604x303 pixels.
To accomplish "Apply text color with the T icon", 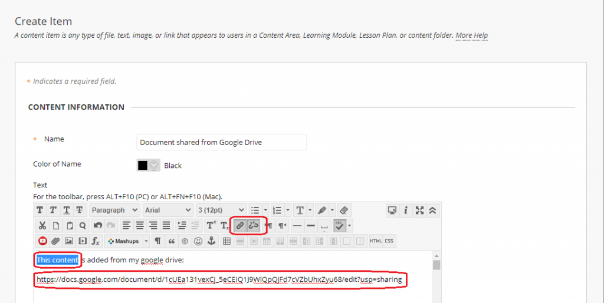I will point(300,210).
